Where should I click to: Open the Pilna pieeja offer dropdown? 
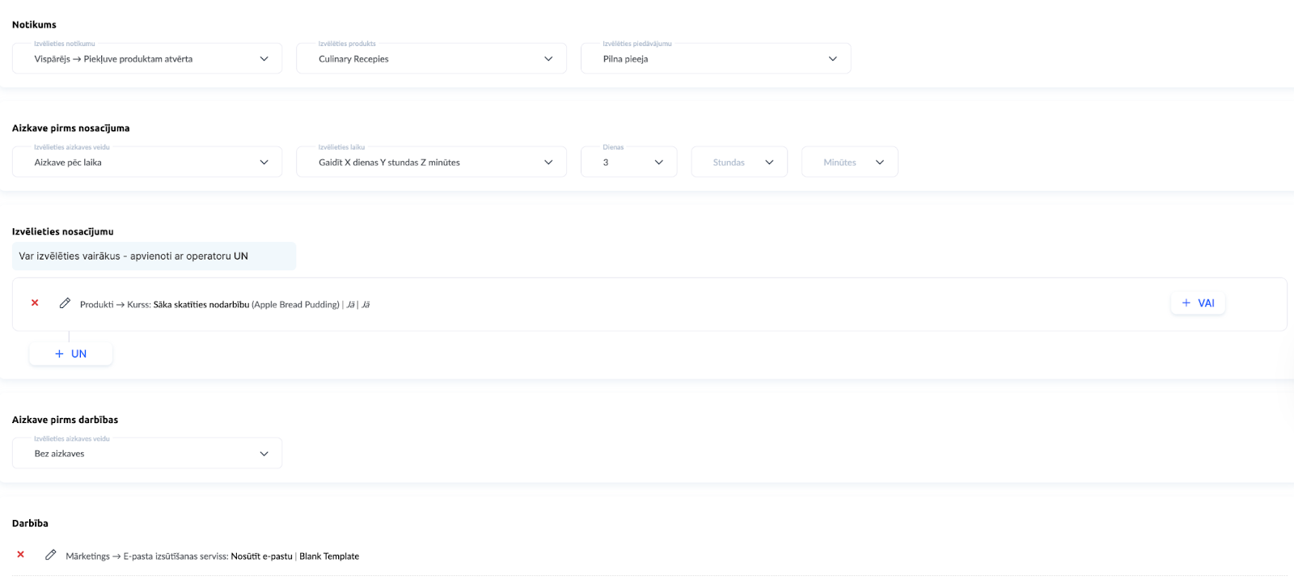point(715,59)
